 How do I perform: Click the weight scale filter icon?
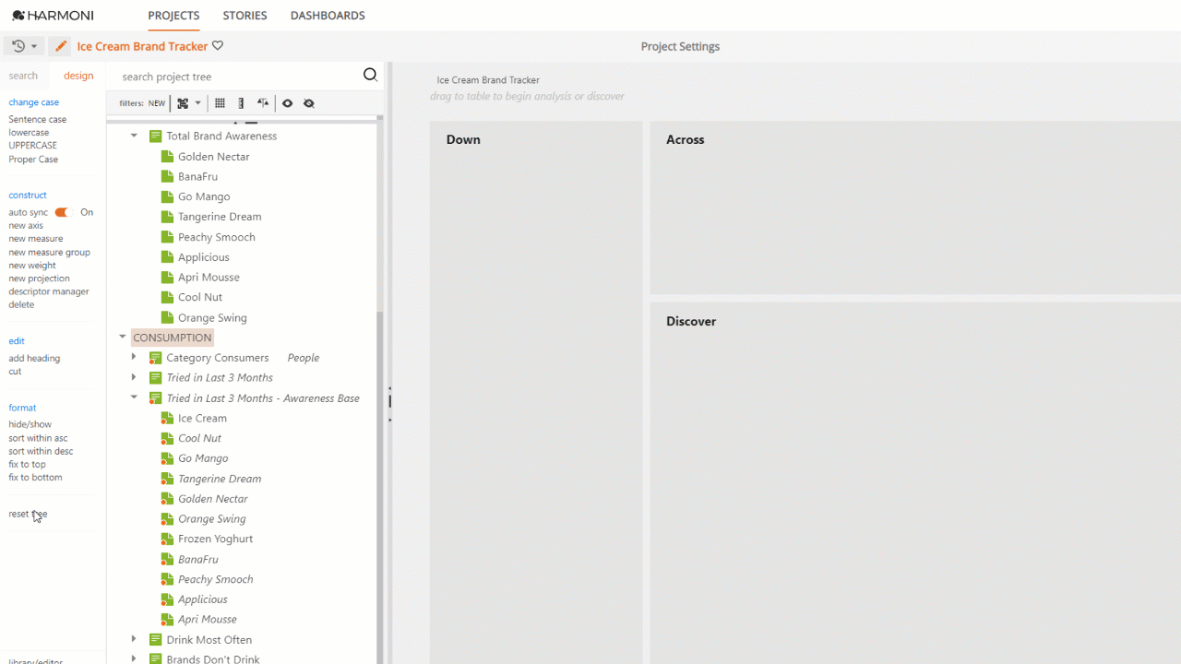[263, 103]
